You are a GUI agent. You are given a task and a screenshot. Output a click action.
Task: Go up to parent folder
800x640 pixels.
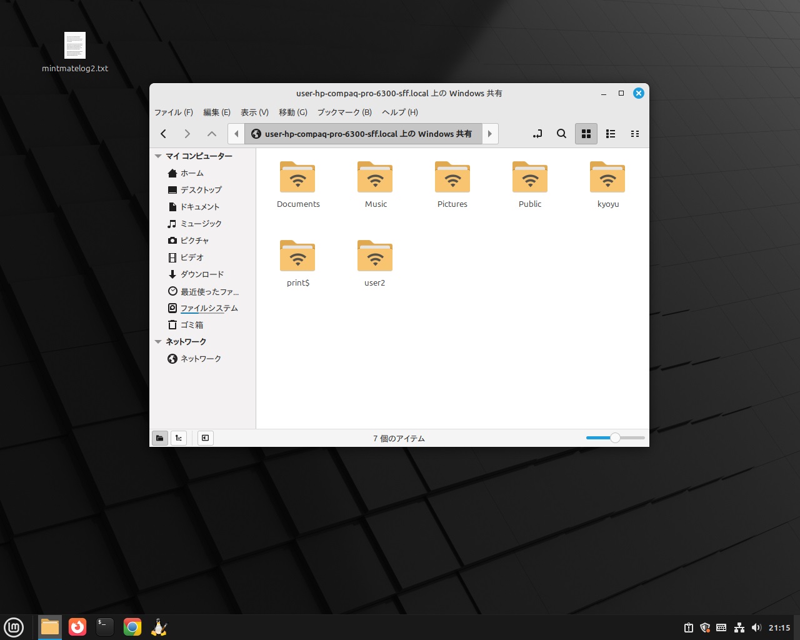pos(212,134)
